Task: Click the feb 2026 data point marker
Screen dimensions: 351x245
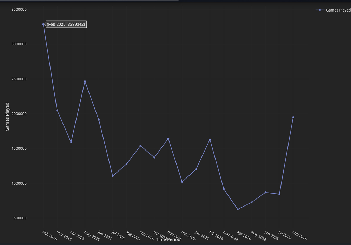Action: click(210, 139)
